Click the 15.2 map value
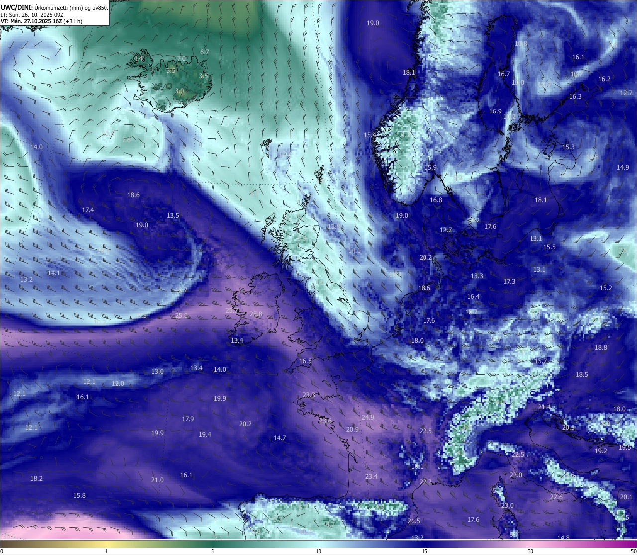The height and width of the screenshot is (555, 637). pyautogui.click(x=606, y=288)
